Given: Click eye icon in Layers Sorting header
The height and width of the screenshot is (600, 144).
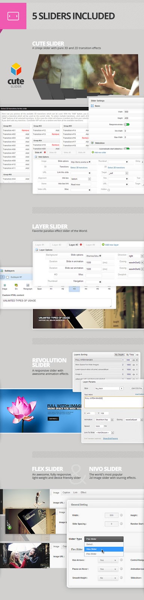Looking at the screenshot, I should point(137,354).
